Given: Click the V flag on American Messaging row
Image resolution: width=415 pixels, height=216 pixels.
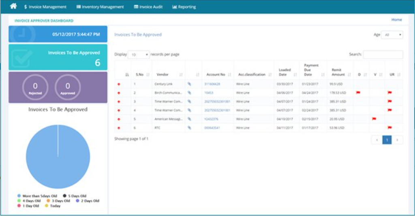Looking at the screenshot, I should pos(374,119).
